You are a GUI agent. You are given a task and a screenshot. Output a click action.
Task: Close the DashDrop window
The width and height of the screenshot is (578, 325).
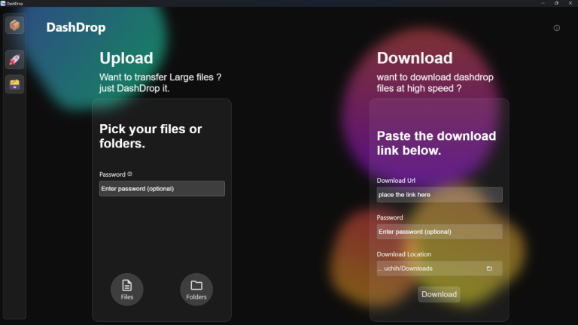(x=570, y=3)
